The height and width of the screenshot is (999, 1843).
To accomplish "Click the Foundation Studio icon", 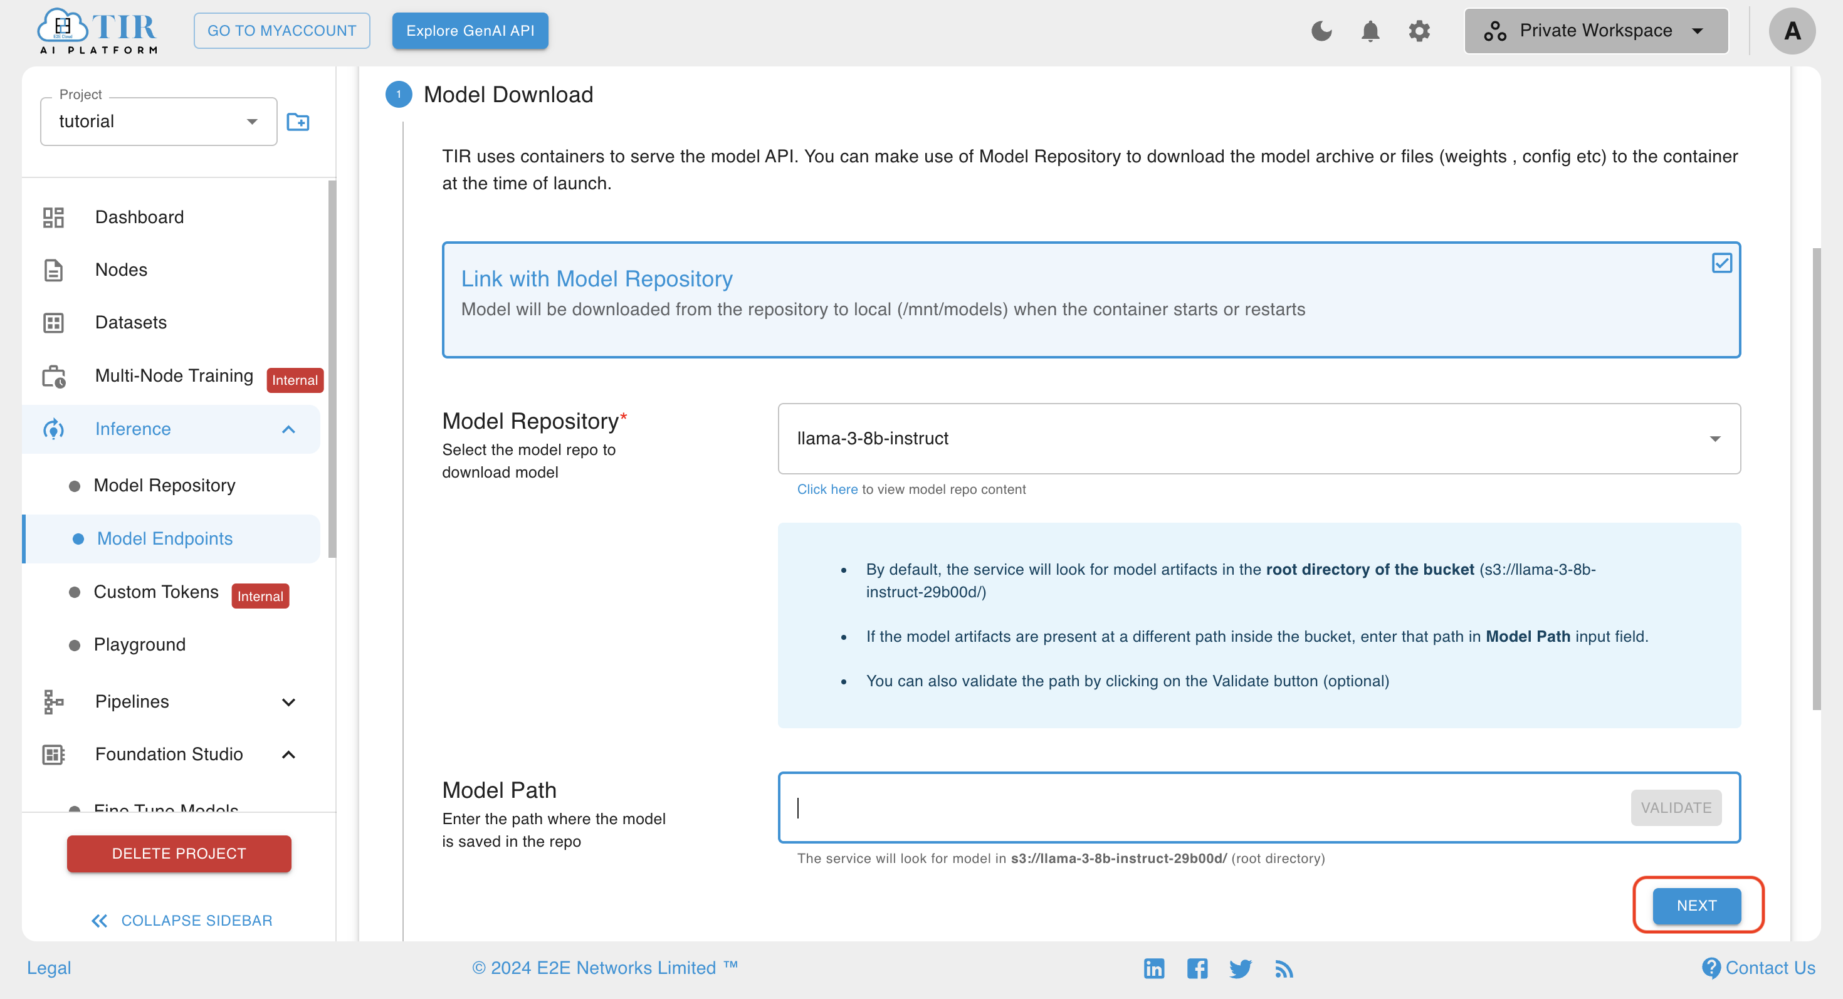I will (54, 755).
